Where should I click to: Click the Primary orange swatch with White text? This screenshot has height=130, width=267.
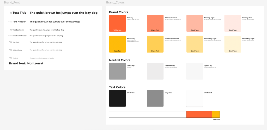coord(117,23)
